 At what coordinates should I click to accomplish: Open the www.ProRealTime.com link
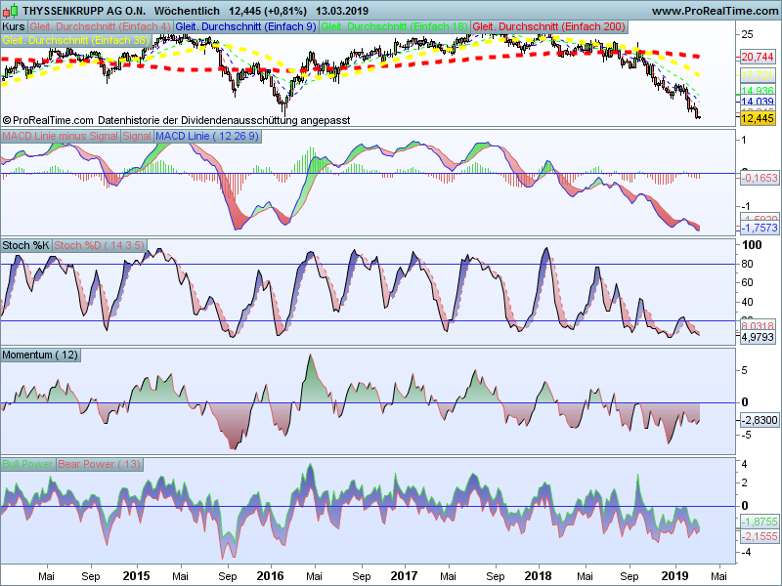[715, 11]
